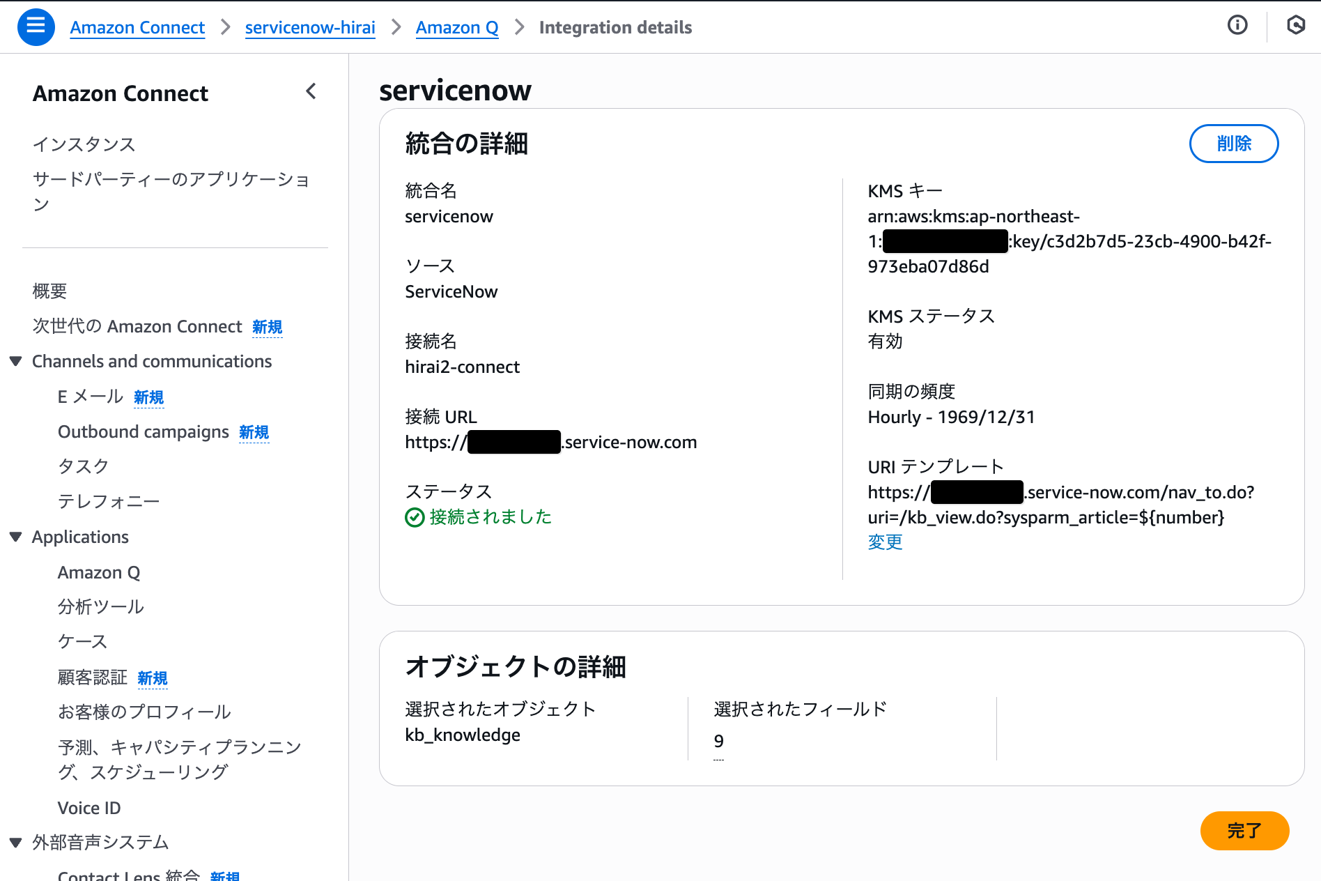This screenshot has height=881, width=1321.
Task: Open Amazon Q assistant via hexagon icon
Action: point(1296,25)
